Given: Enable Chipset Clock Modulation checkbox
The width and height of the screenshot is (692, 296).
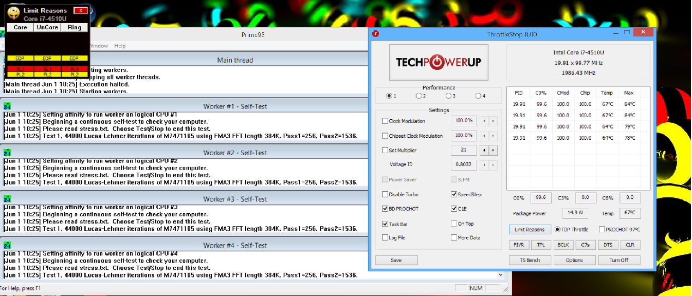Looking at the screenshot, I should point(385,136).
